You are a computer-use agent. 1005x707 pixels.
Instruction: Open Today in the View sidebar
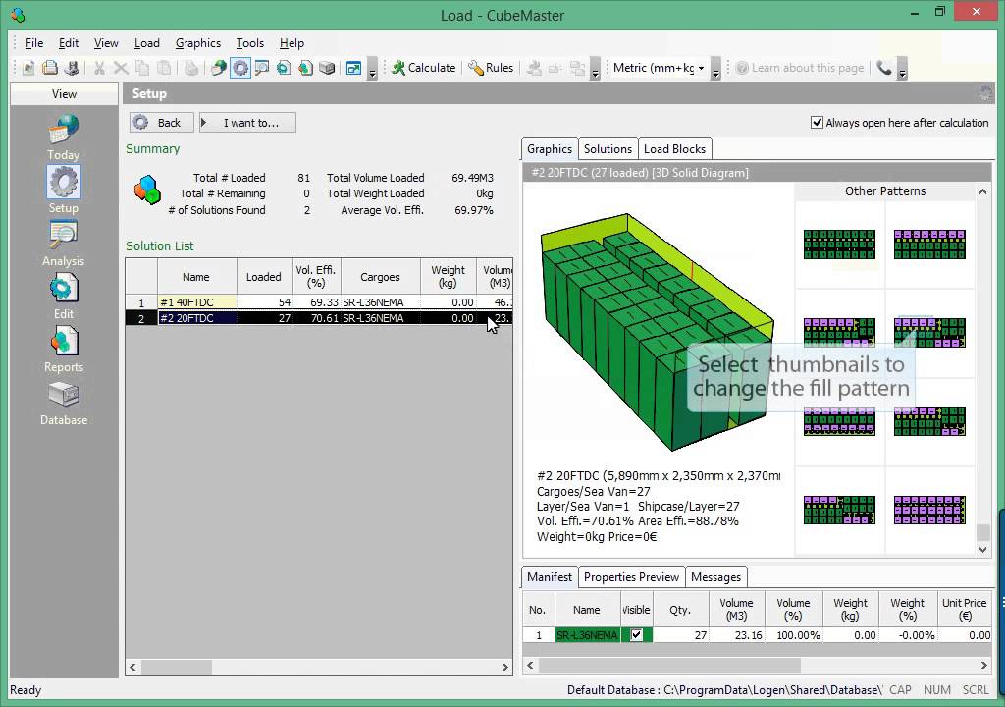(x=64, y=137)
